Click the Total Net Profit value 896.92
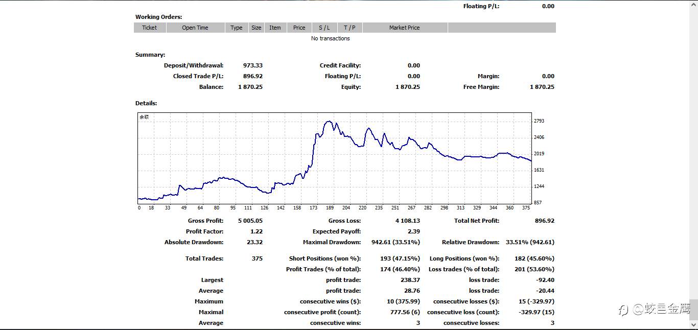Screen dimensions: 698x330 tap(544, 221)
